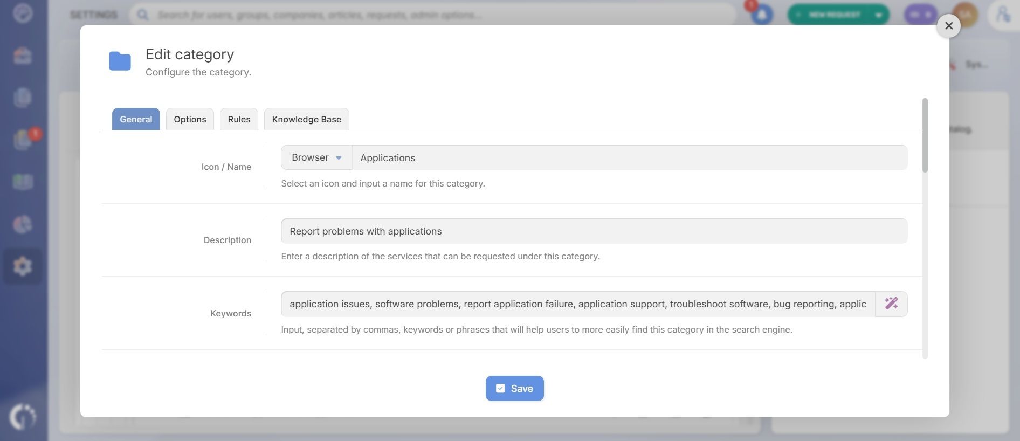
Task: Click the 'Edit category' heading text
Action: point(190,54)
